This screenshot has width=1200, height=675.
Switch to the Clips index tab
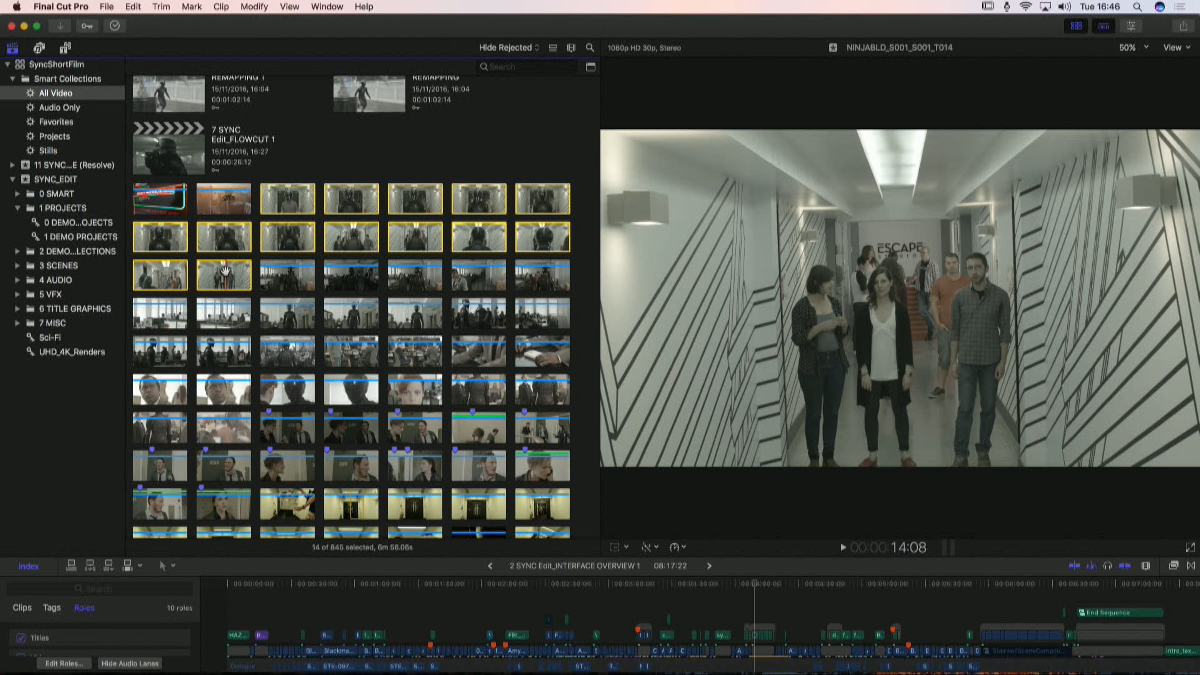(22, 608)
